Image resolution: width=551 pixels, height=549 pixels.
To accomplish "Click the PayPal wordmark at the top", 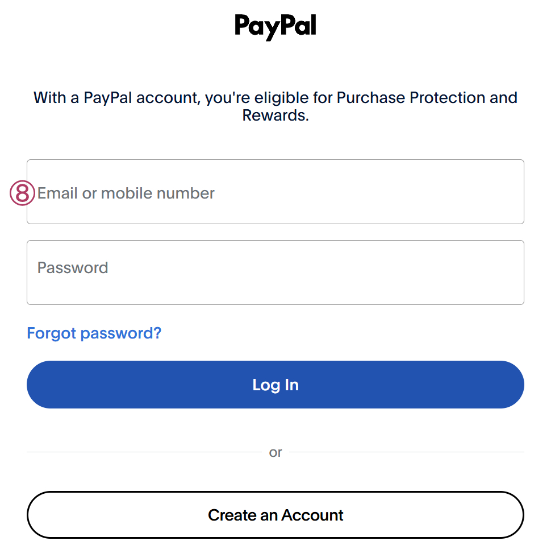I will pos(275,26).
